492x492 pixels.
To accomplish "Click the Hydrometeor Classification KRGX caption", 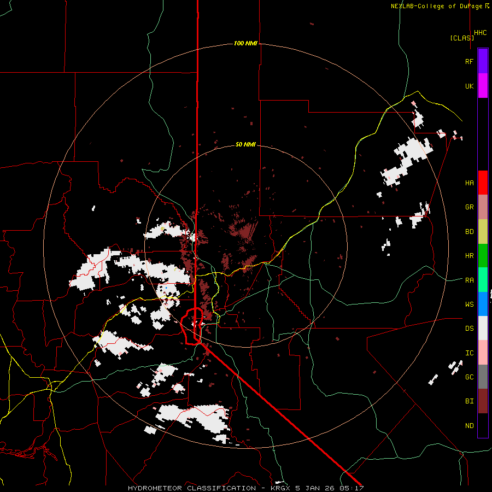I will coord(245,488).
